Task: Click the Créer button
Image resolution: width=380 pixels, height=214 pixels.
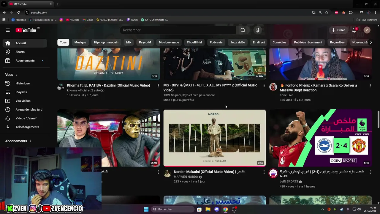Action: point(338,30)
